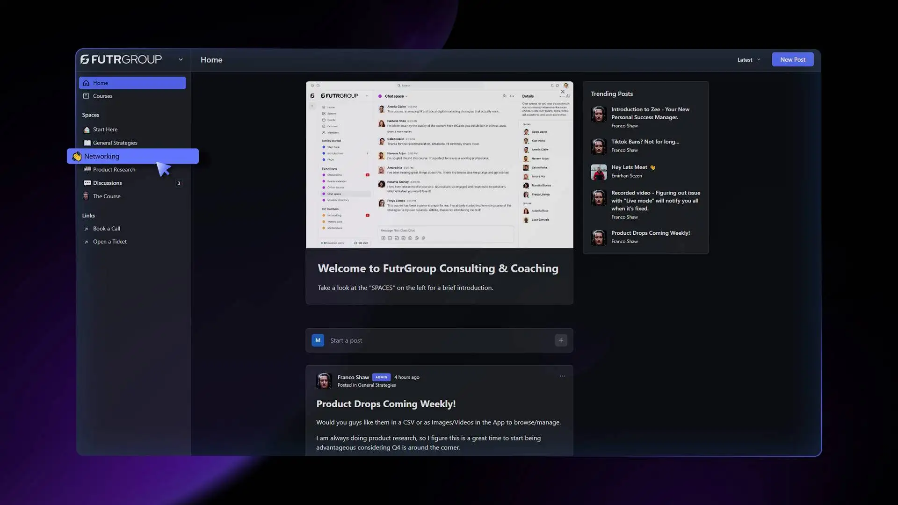Open the Hey Lets Meet trending post
Viewport: 898px width, 505px height.
click(629, 167)
